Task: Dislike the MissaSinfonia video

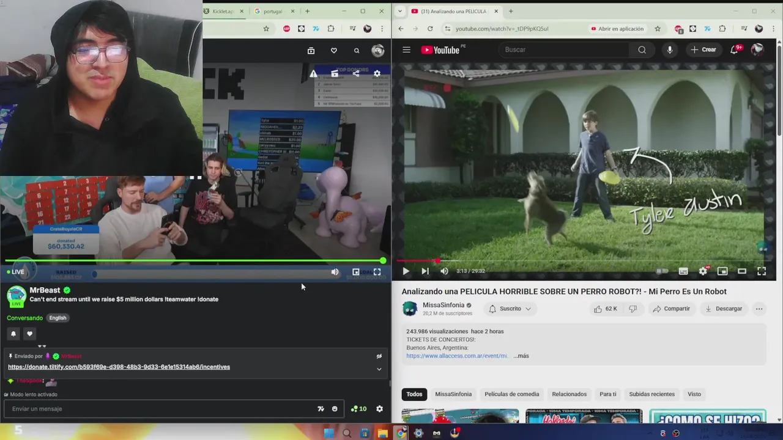Action: pyautogui.click(x=633, y=309)
